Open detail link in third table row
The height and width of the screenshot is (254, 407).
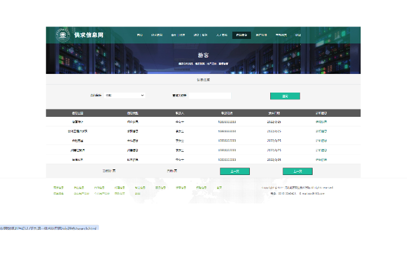coord(321,141)
